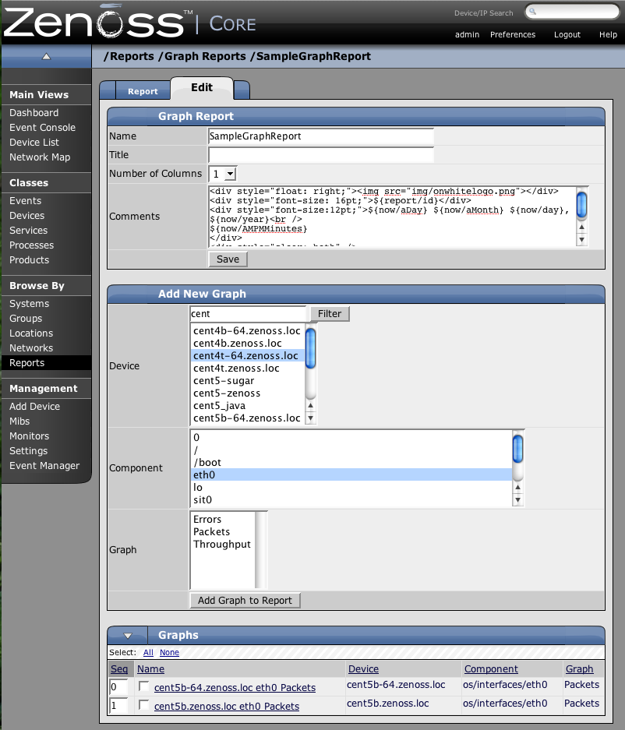Click the Name input field
This screenshot has width=625, height=730.
coord(321,136)
